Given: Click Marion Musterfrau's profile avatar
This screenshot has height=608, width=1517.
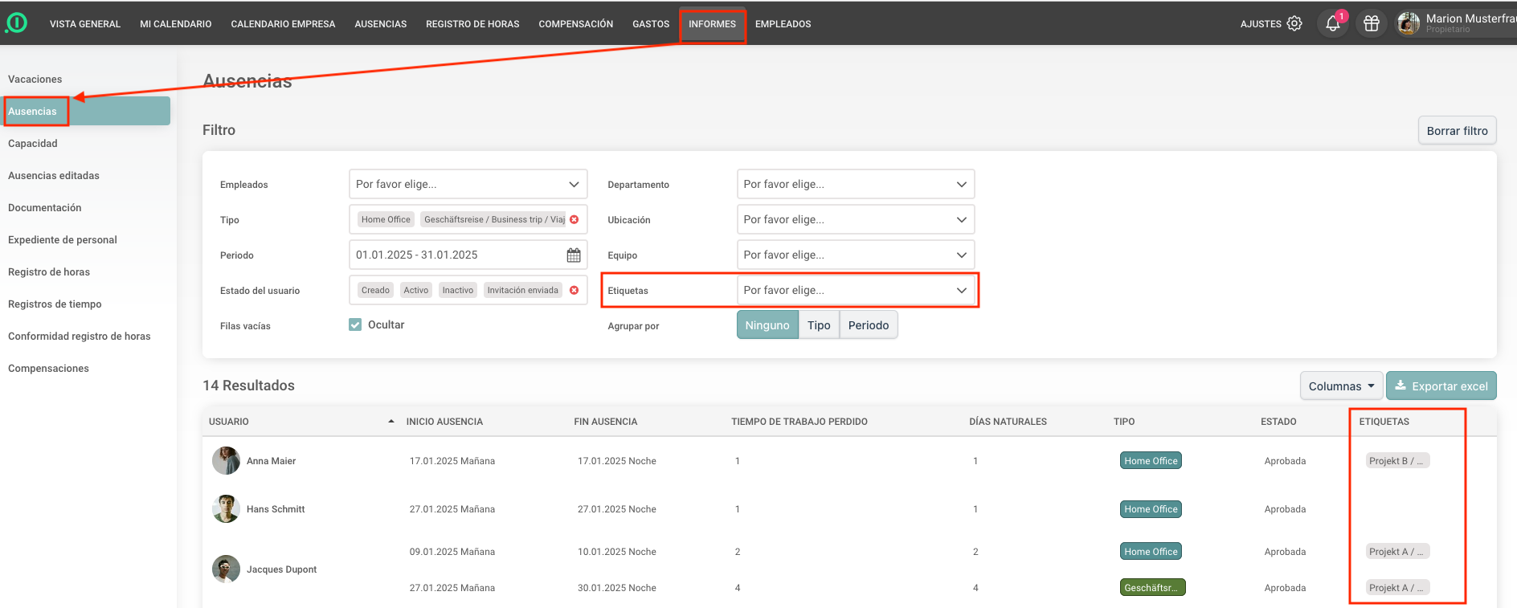Looking at the screenshot, I should tap(1408, 23).
